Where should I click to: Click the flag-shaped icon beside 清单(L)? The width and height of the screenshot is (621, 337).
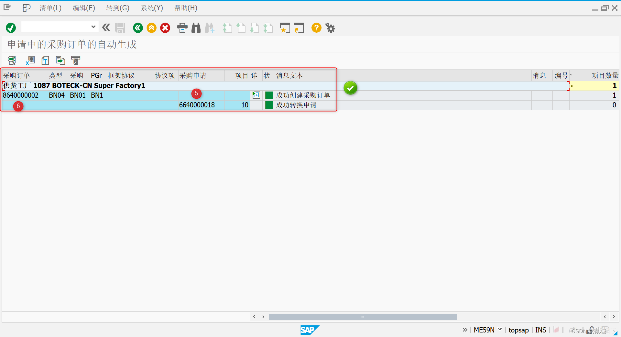27,8
